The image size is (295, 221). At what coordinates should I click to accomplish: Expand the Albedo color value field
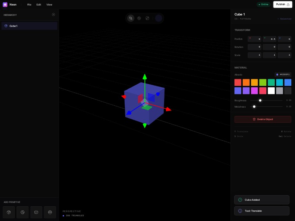click(x=283, y=74)
